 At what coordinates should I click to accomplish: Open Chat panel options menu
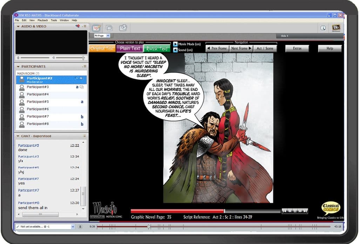pos(84,136)
